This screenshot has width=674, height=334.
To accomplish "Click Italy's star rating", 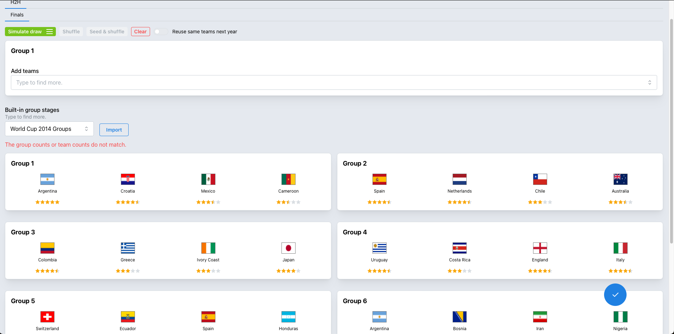I will pyautogui.click(x=620, y=271).
